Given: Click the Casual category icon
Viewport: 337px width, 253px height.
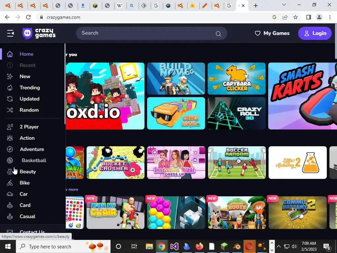Looking at the screenshot, I should [10, 216].
